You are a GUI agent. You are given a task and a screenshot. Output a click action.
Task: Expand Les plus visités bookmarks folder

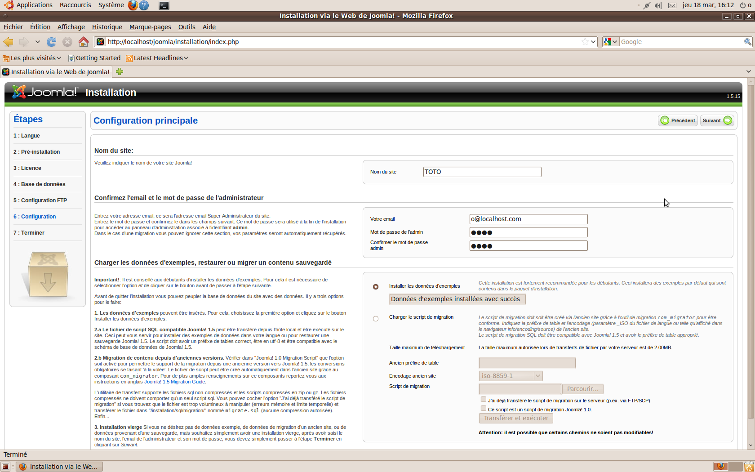pos(31,58)
